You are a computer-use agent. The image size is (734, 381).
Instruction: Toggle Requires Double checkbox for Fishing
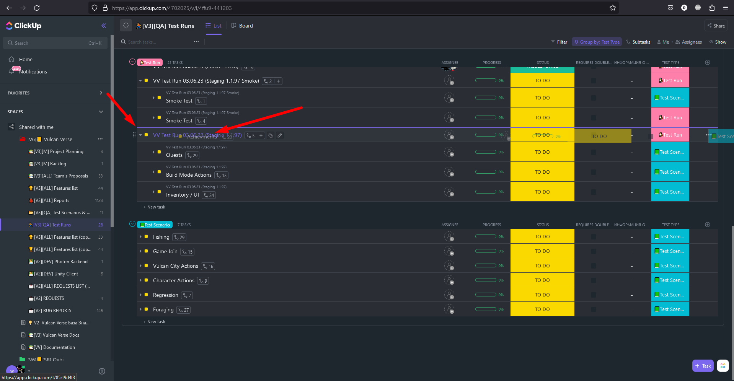[x=593, y=237]
